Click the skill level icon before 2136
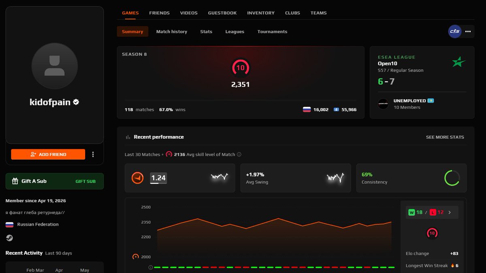 click(169, 154)
